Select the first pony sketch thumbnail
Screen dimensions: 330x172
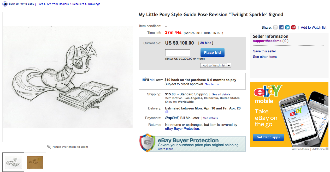click(x=13, y=162)
